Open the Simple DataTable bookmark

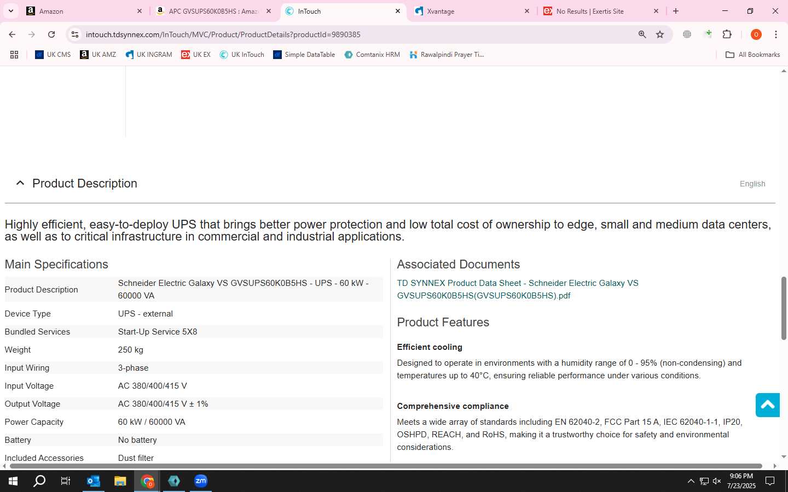point(304,55)
